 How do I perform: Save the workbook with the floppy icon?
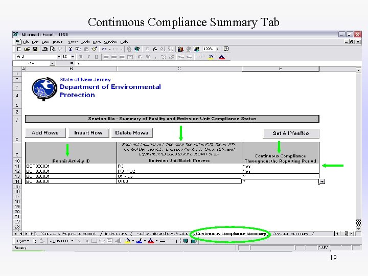35,49
